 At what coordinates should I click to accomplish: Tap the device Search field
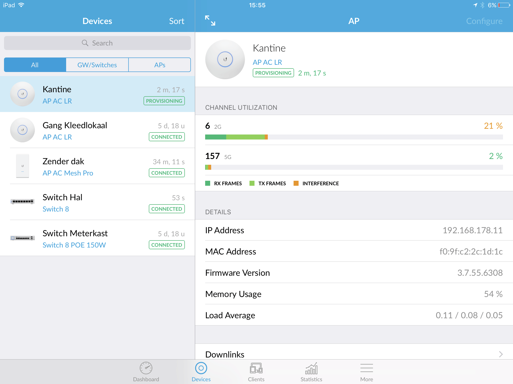[97, 43]
